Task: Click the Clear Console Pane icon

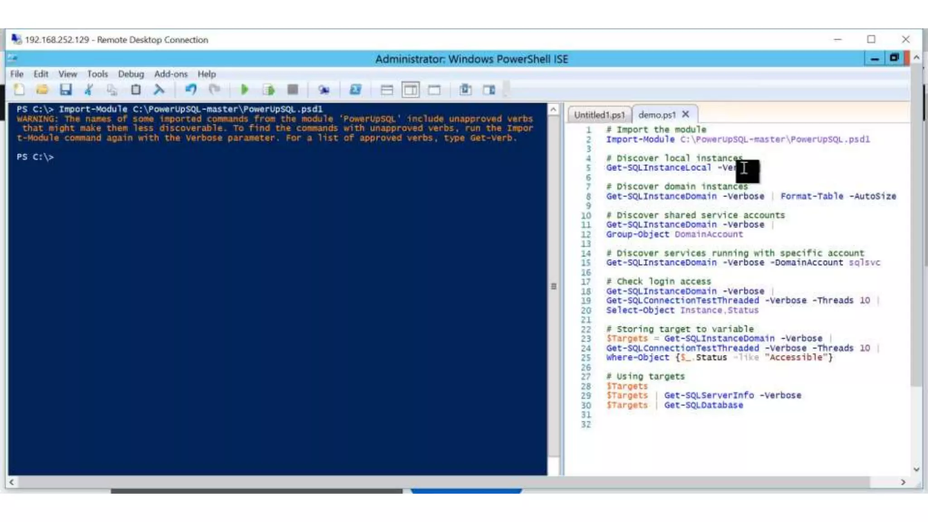Action: (x=159, y=90)
